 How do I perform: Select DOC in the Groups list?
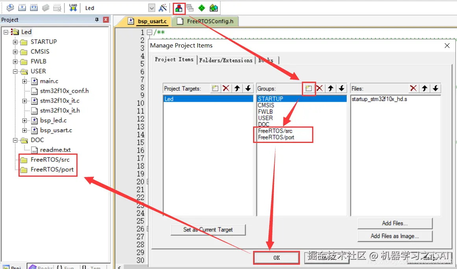302,124
